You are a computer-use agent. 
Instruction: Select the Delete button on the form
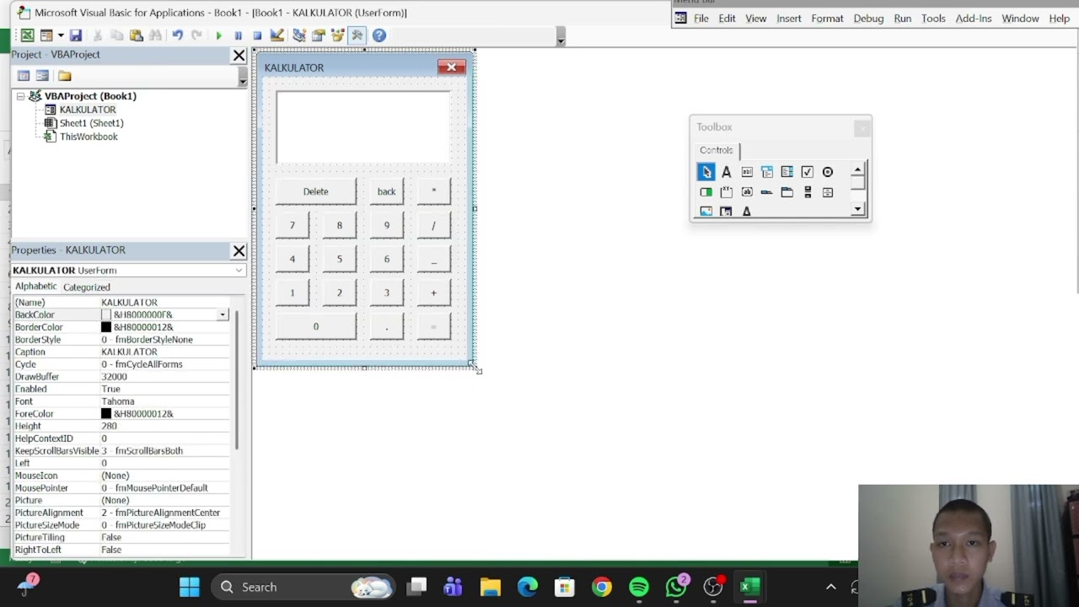coord(316,191)
